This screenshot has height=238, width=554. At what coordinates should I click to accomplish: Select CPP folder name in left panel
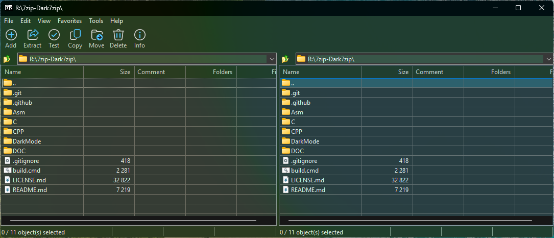coord(18,132)
